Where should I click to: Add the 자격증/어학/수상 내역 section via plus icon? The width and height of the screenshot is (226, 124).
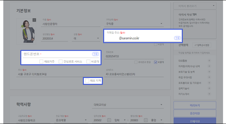[209, 66]
